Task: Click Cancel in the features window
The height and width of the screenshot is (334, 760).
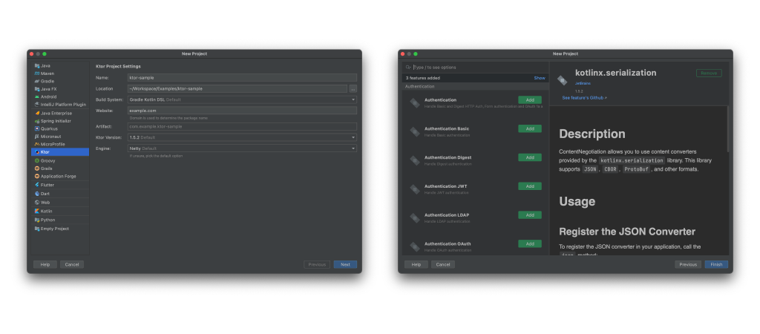Action: pyautogui.click(x=443, y=265)
